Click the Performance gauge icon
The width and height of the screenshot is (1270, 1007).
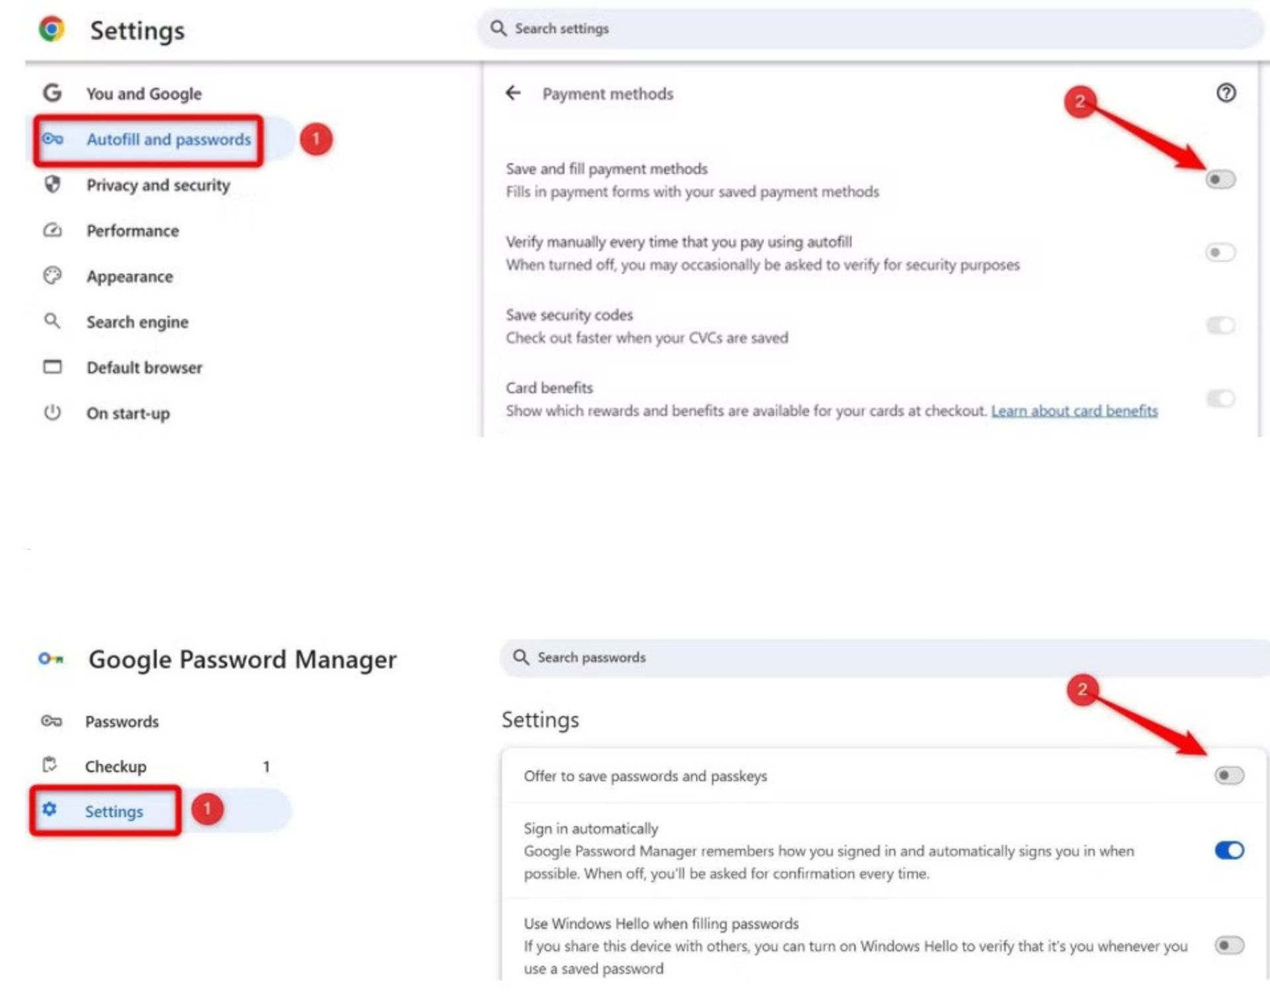pos(52,230)
